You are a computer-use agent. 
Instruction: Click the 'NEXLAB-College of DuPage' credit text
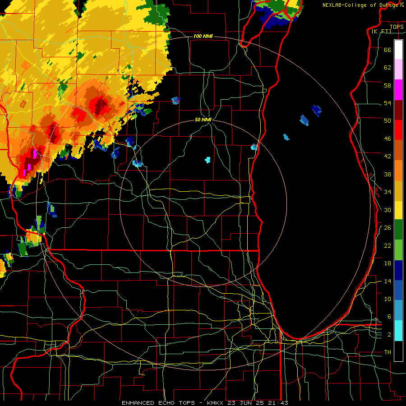(x=360, y=5)
